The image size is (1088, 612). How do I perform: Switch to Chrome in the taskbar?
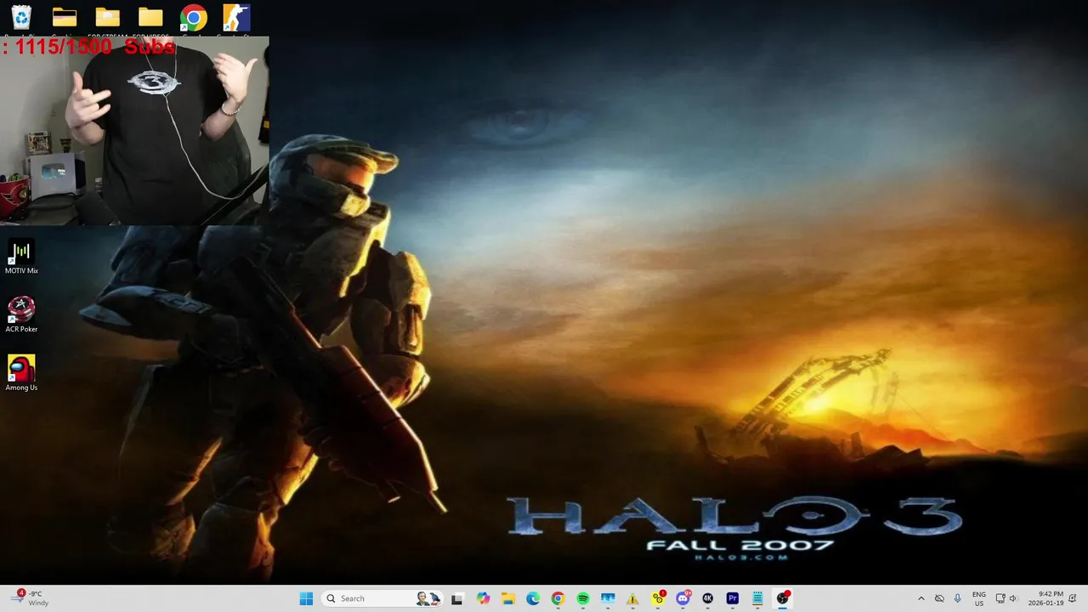tap(558, 598)
